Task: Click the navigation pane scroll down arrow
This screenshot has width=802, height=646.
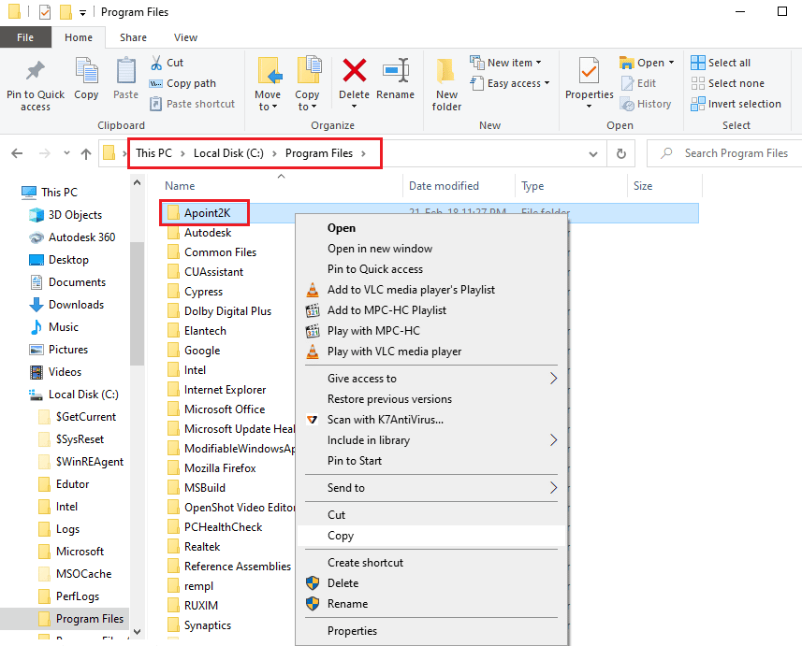Action: click(x=137, y=632)
